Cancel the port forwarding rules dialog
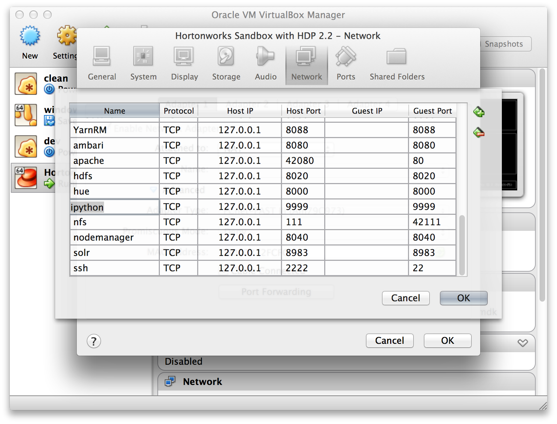Viewport: 557px width, 424px height. pyautogui.click(x=406, y=298)
